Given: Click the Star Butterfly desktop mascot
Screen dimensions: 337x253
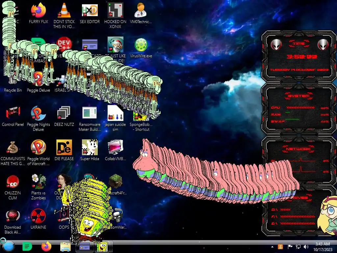Looking at the screenshot, I should point(327,215).
